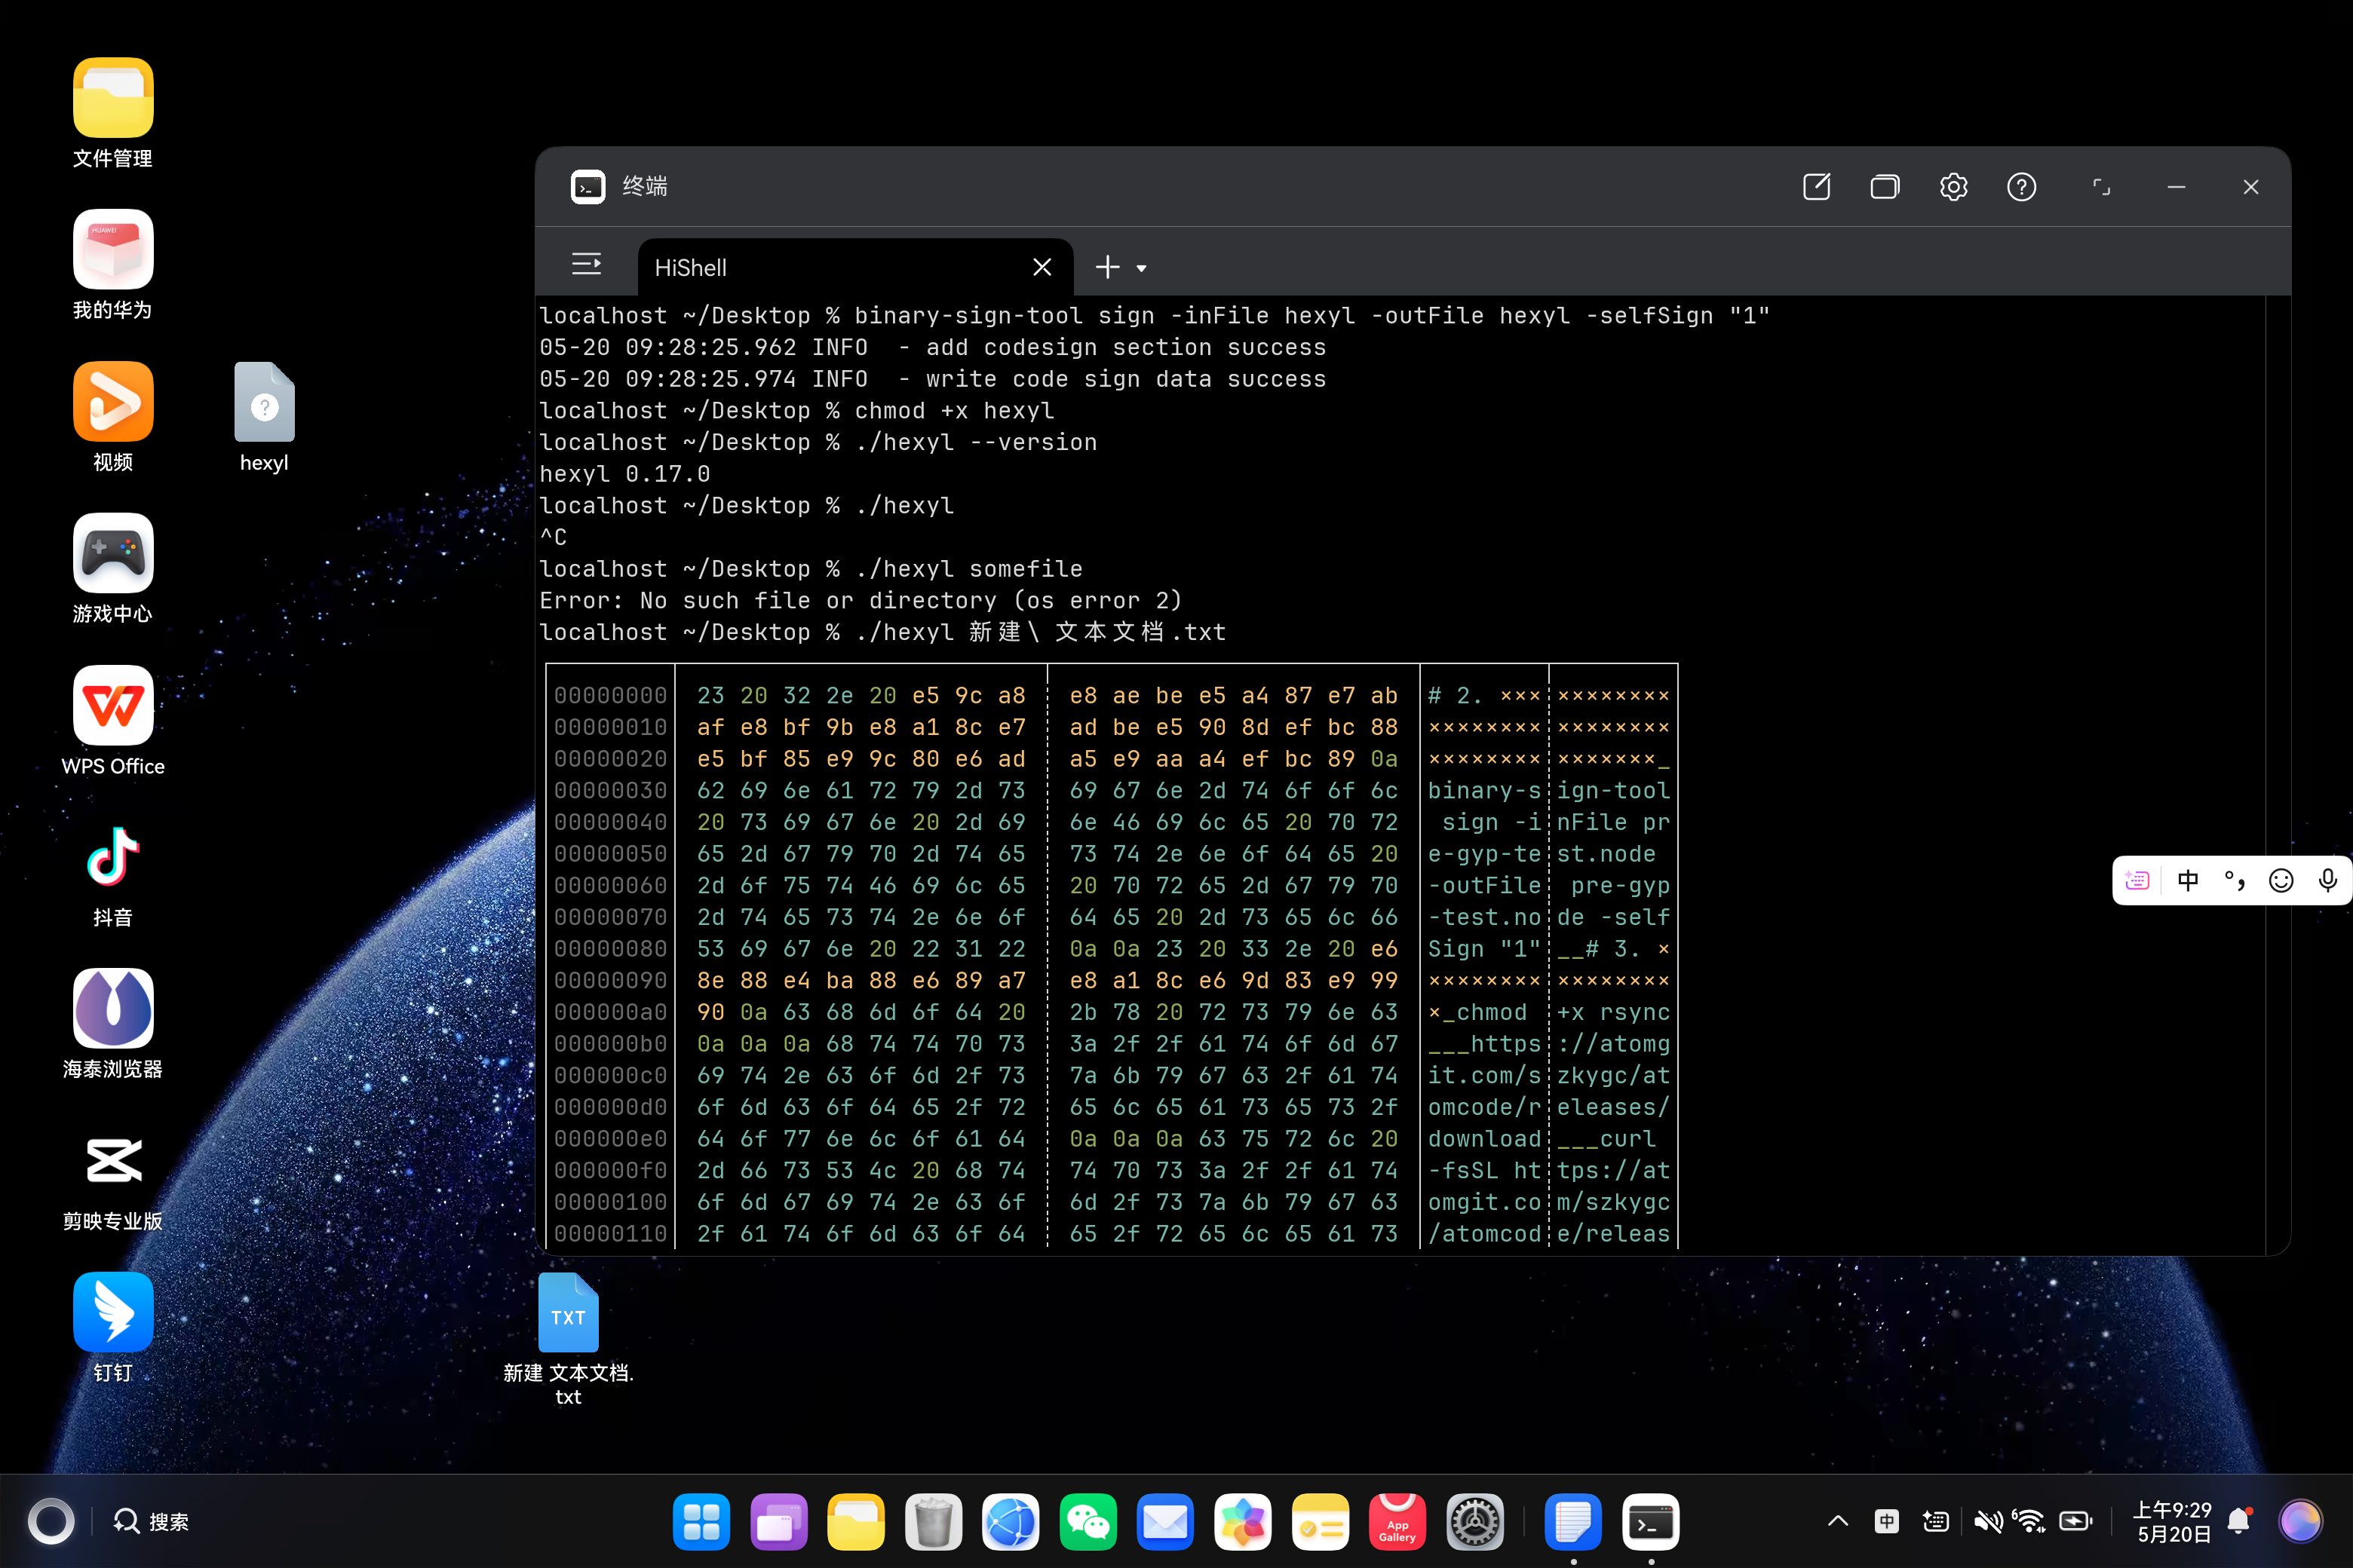
Task: Click the keyboard input tray icon
Action: click(1936, 1522)
